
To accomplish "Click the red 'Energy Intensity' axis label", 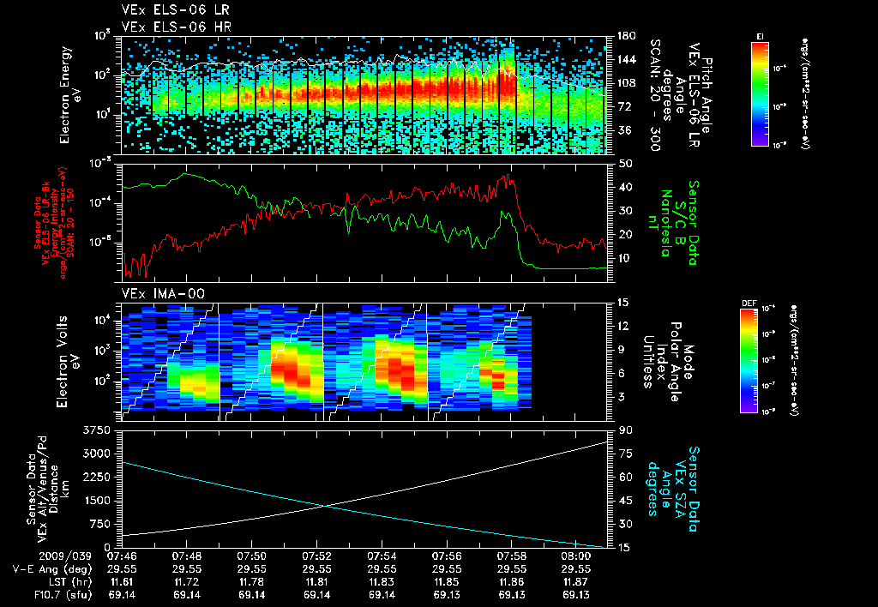I will pyautogui.click(x=55, y=222).
